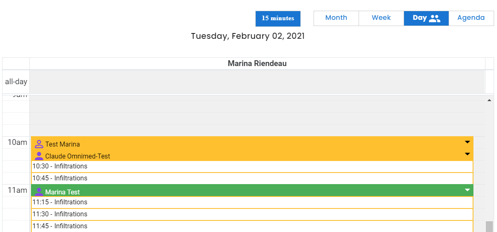Switch to the Week view
The image size is (497, 232).
coord(381,18)
